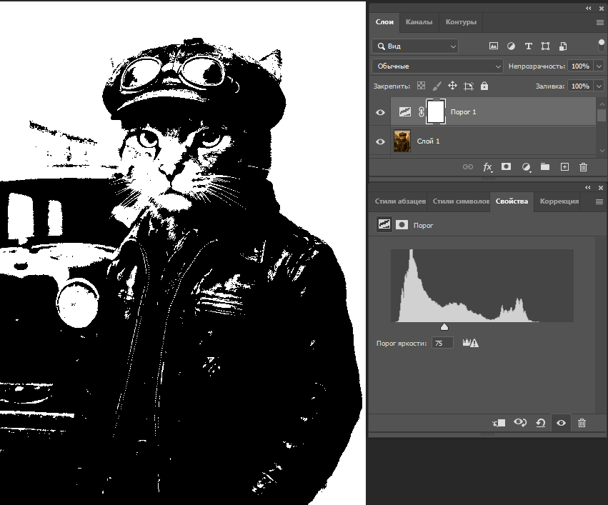
Task: Open Заливка slider dropdown arrow
Action: click(x=599, y=86)
